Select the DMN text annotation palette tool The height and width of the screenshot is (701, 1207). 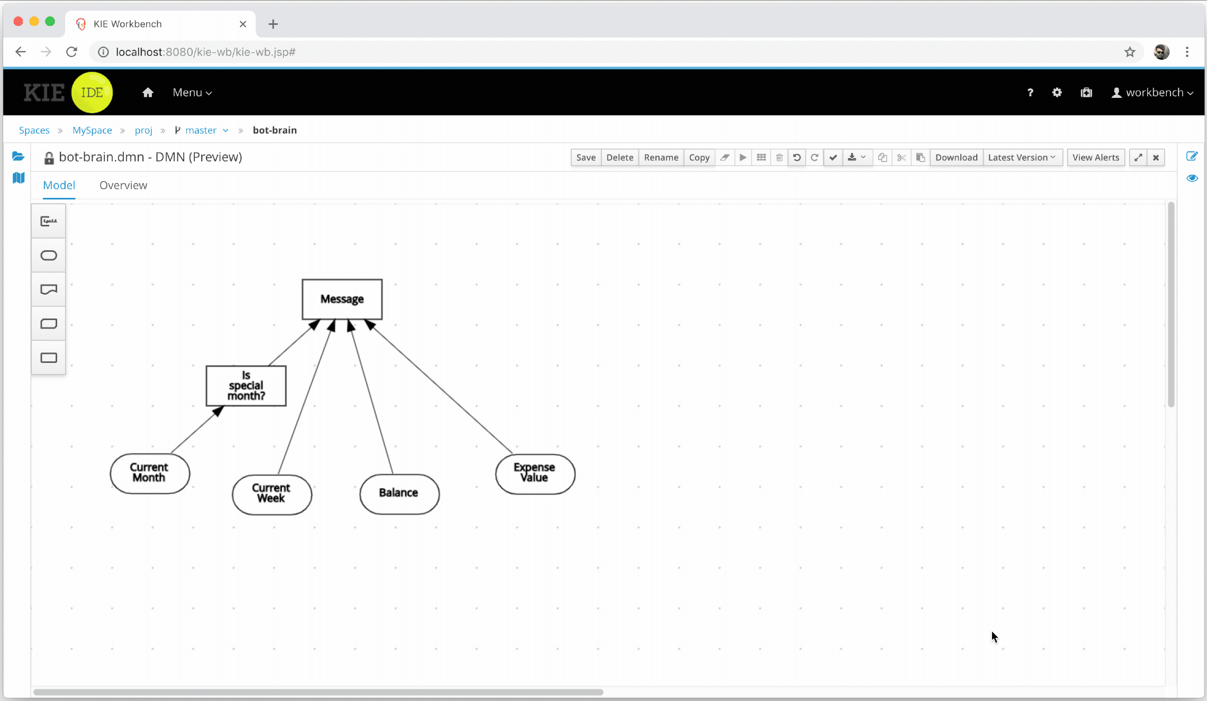tap(49, 221)
